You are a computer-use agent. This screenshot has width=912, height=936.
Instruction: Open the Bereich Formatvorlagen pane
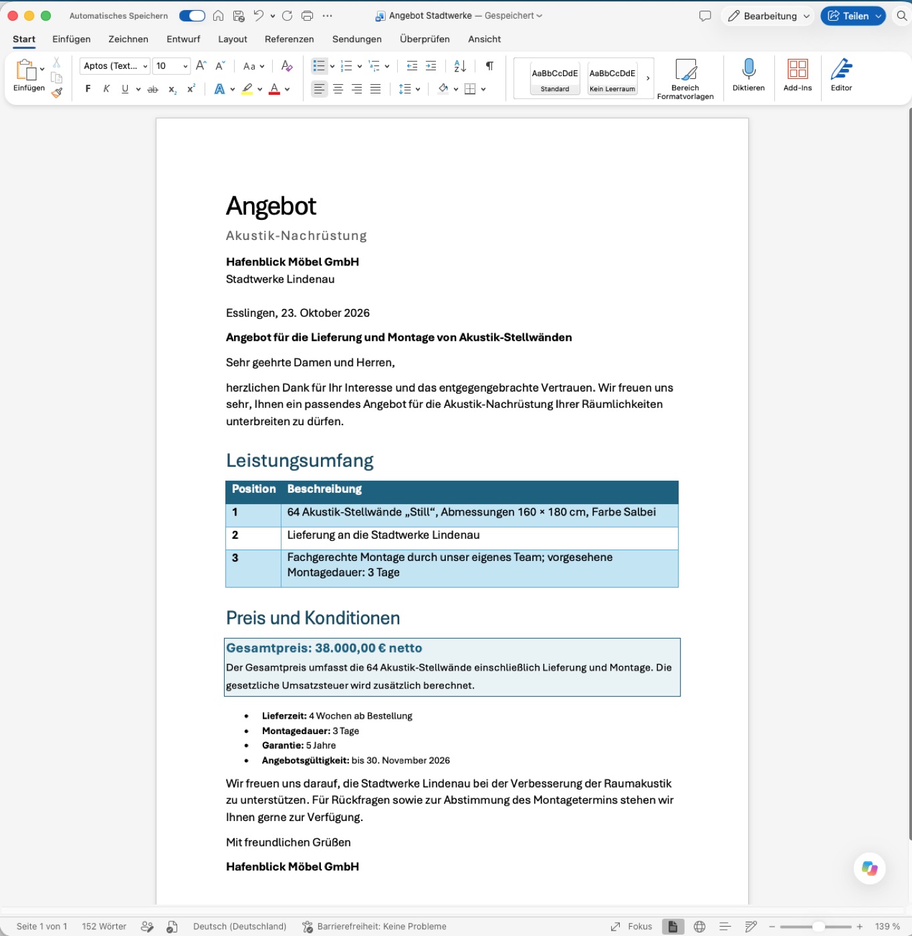685,79
